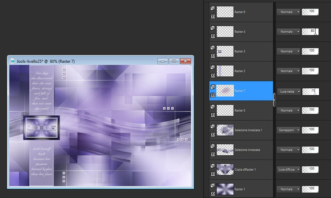Select the Raster 5 layer row
This screenshot has height=198, width=331.
pyautogui.click(x=253, y=110)
